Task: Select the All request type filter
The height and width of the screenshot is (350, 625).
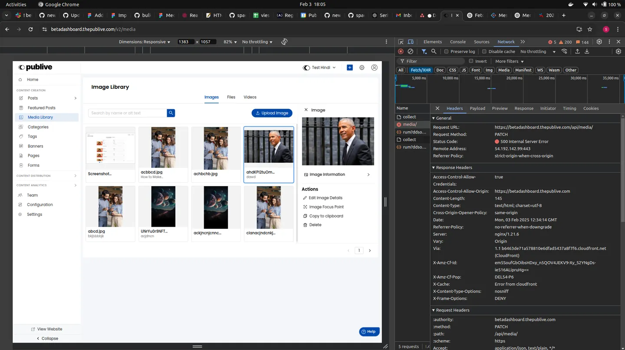Action: [x=401, y=70]
